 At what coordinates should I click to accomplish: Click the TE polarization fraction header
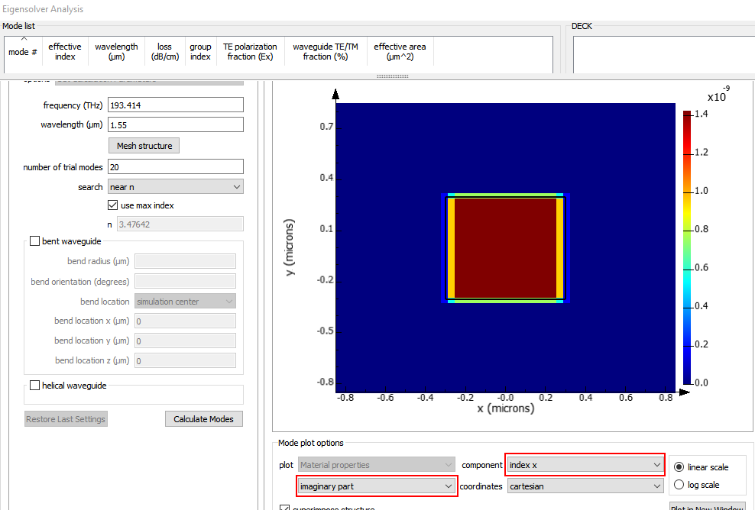[250, 52]
